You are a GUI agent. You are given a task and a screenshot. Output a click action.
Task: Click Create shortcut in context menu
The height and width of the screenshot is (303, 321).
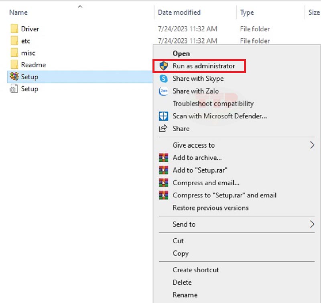pos(196,270)
